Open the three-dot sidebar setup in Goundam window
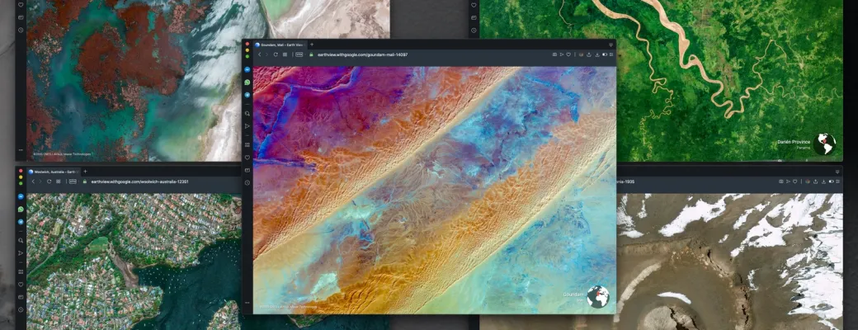Image resolution: width=858 pixels, height=330 pixels. [x=247, y=303]
